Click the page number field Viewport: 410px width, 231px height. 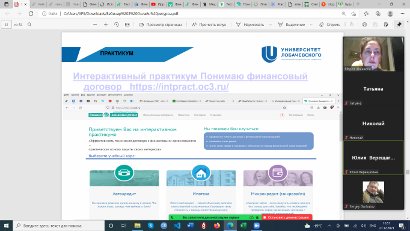[x=6, y=24]
